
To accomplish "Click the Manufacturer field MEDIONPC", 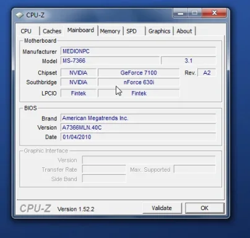I will (138, 51).
